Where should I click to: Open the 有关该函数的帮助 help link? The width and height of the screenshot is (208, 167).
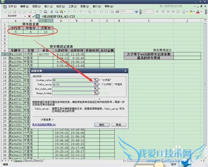[x=44, y=125]
